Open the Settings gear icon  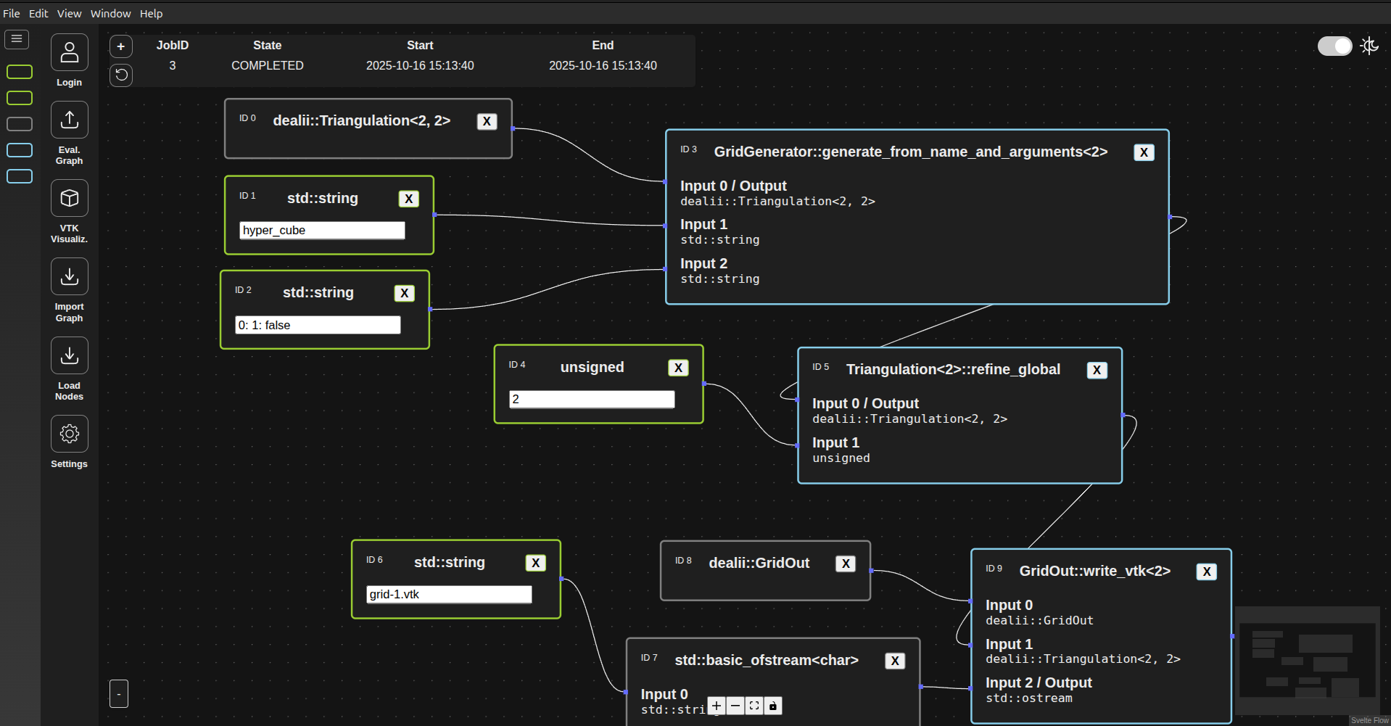click(69, 433)
